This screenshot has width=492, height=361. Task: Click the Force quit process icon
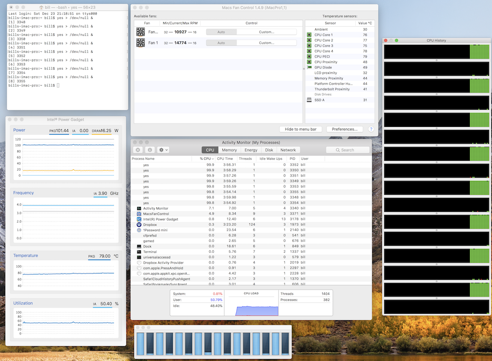138,150
